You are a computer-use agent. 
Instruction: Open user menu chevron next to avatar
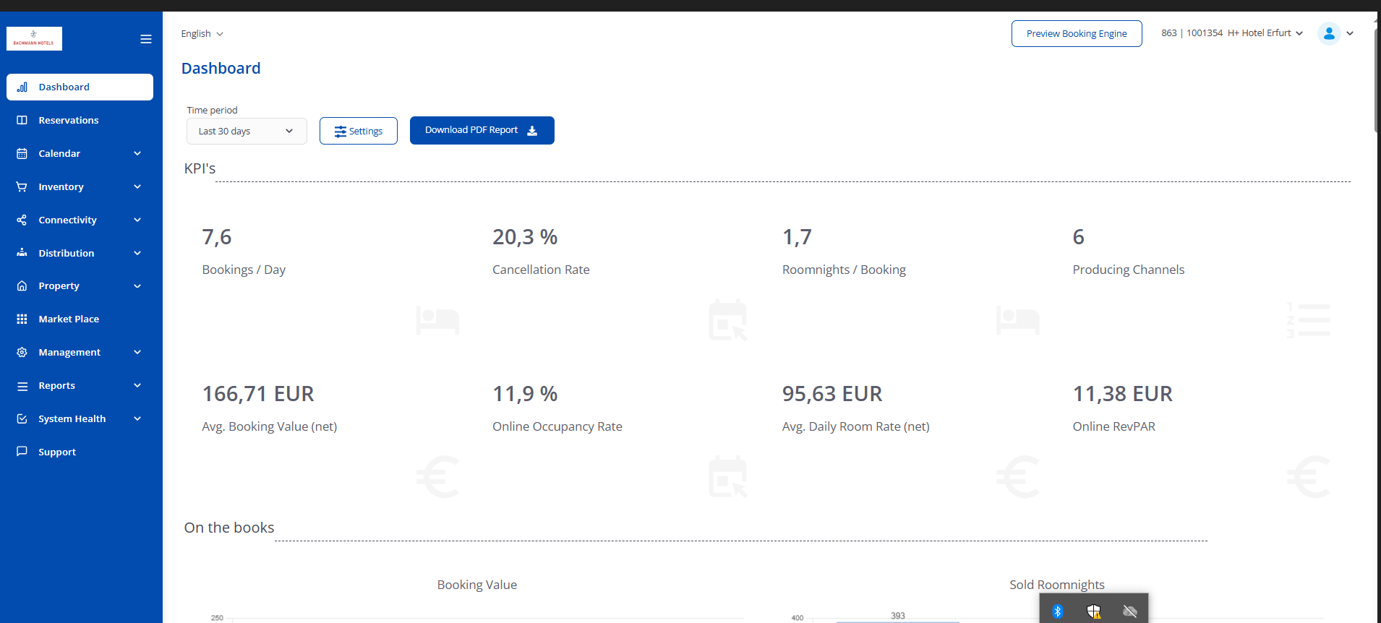point(1350,33)
